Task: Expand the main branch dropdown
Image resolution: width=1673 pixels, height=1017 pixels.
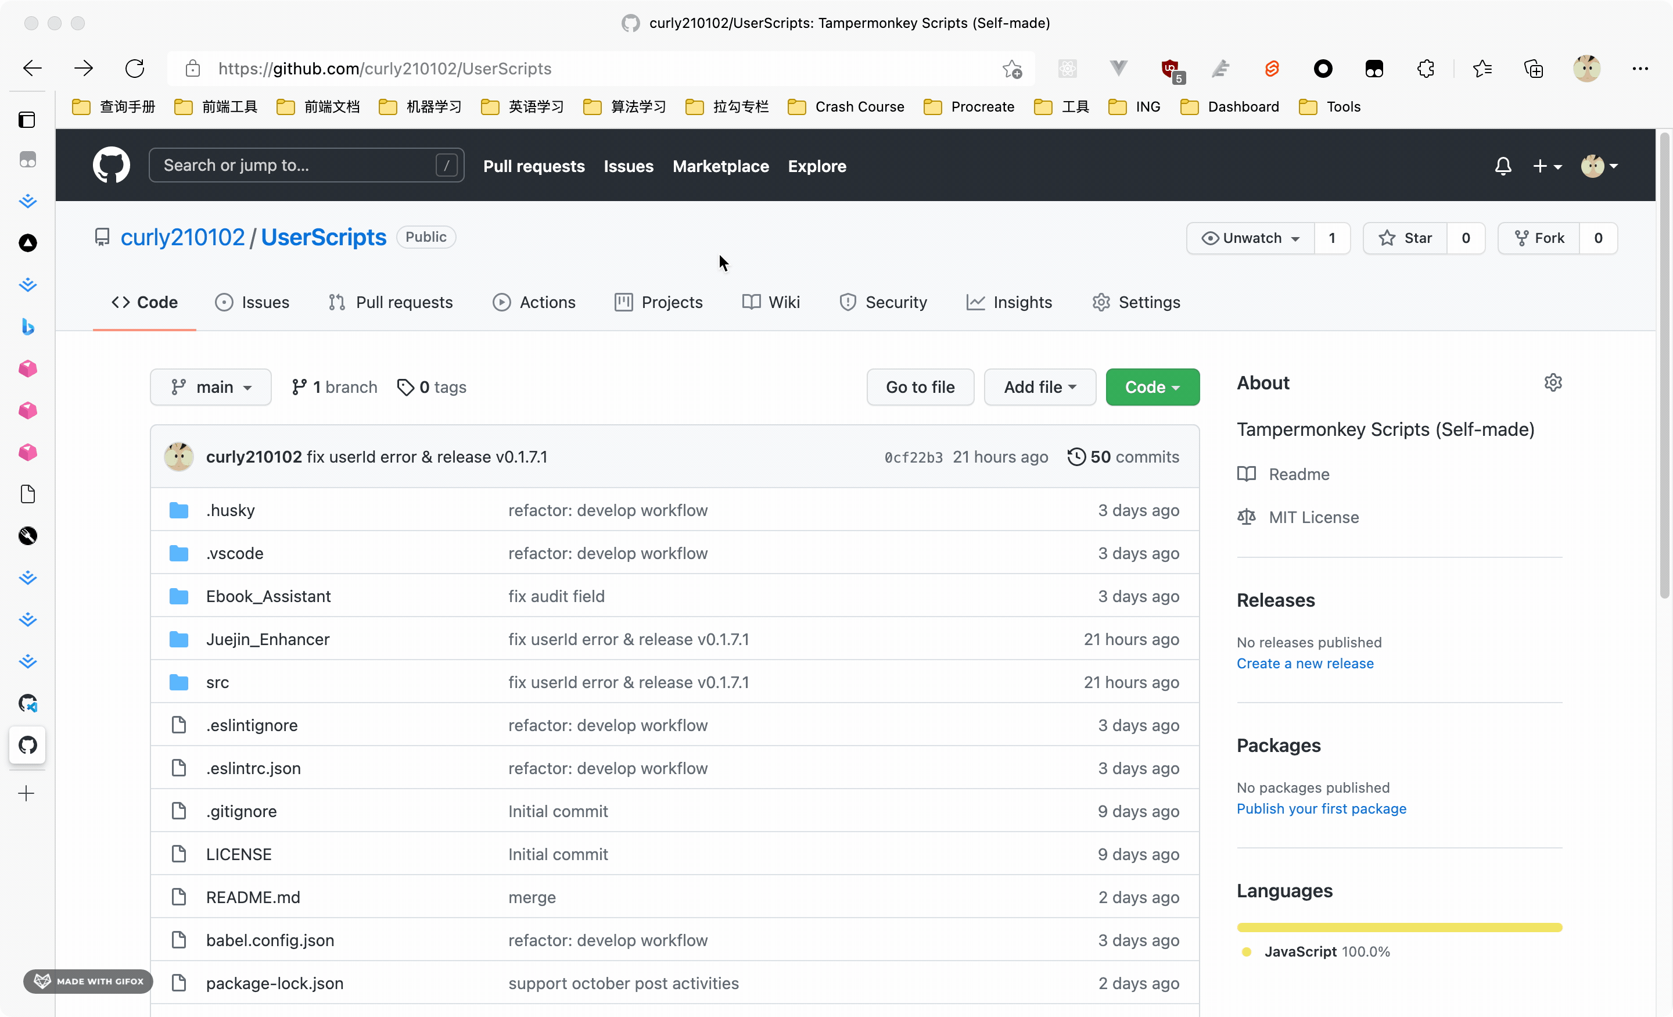Action: pyautogui.click(x=210, y=386)
